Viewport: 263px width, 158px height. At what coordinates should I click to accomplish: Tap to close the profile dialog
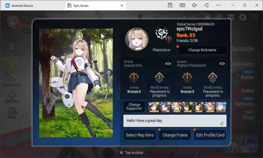pyautogui.click(x=131, y=152)
